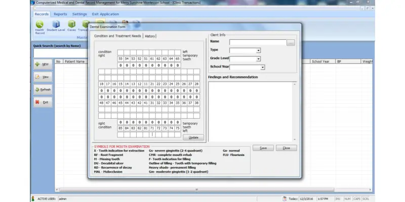This screenshot has width=405, height=202.
Task: Open the Settings ribbon tab
Action: click(x=79, y=14)
